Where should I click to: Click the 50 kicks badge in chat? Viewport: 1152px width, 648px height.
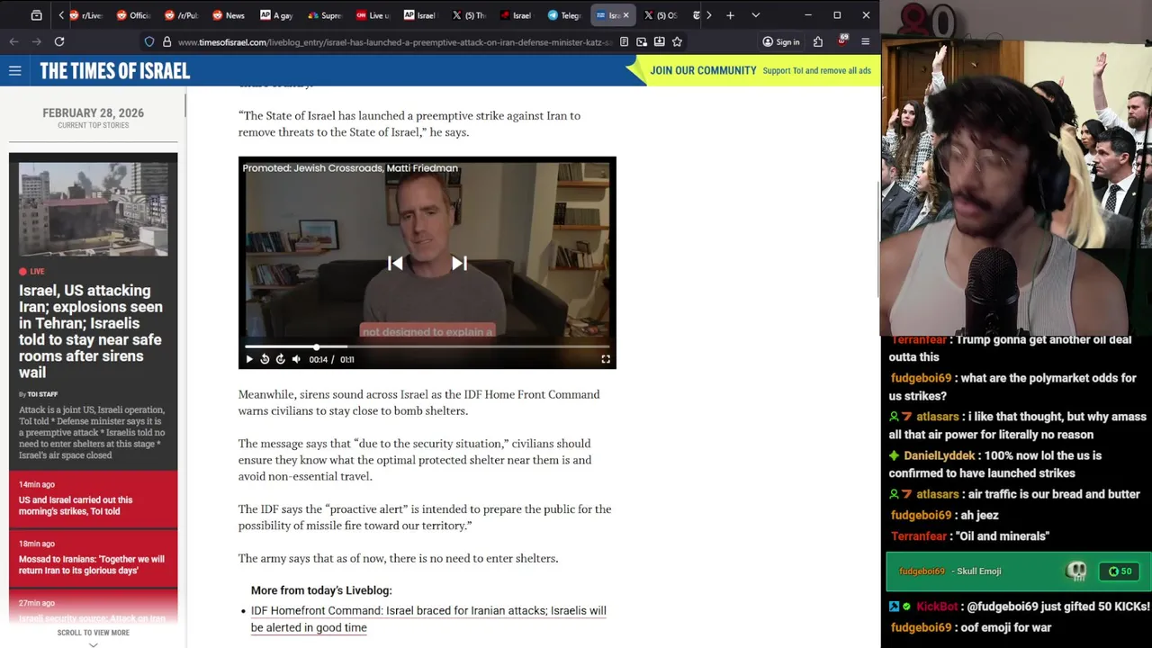coord(1120,571)
